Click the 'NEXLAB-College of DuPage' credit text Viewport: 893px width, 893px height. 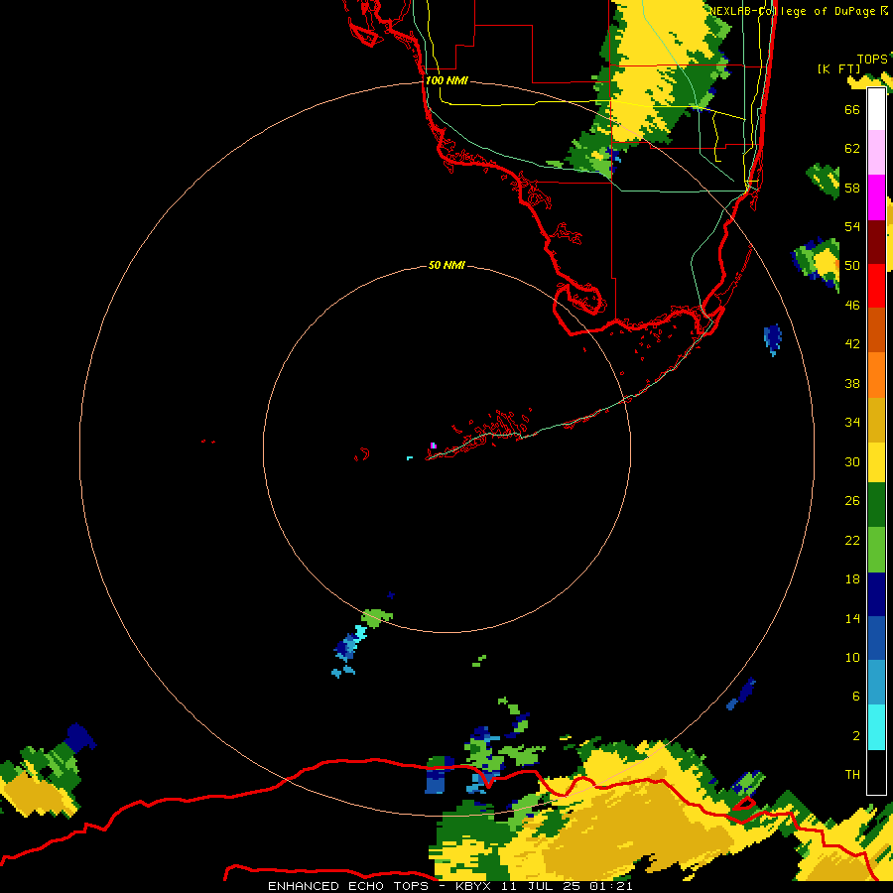coord(792,11)
